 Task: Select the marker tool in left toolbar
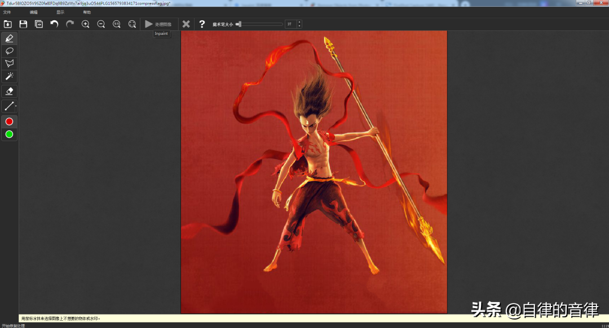(x=10, y=38)
